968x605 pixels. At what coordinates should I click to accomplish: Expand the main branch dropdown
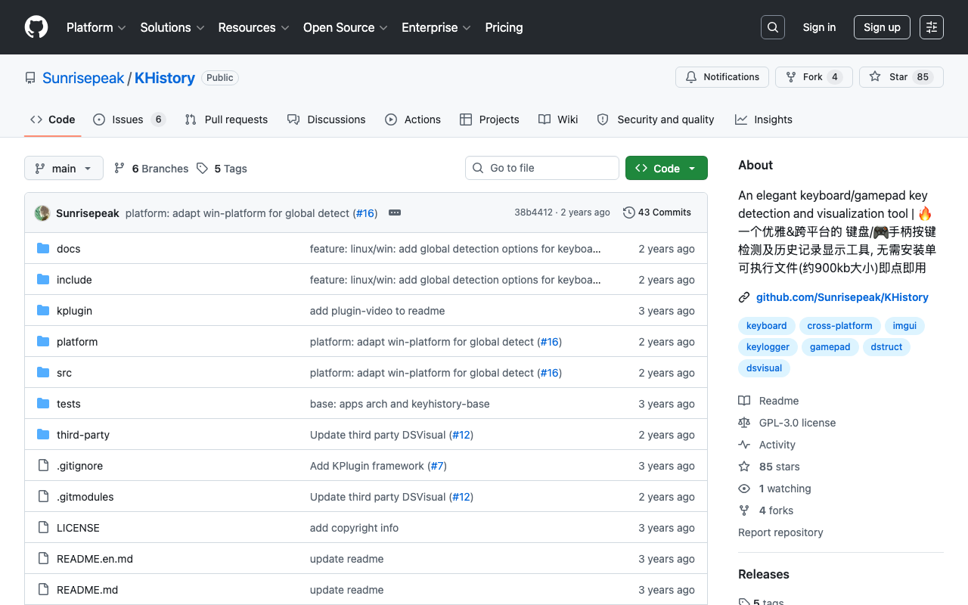(x=64, y=168)
